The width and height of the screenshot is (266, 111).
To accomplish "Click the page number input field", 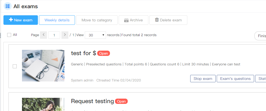I will [x=54, y=35].
